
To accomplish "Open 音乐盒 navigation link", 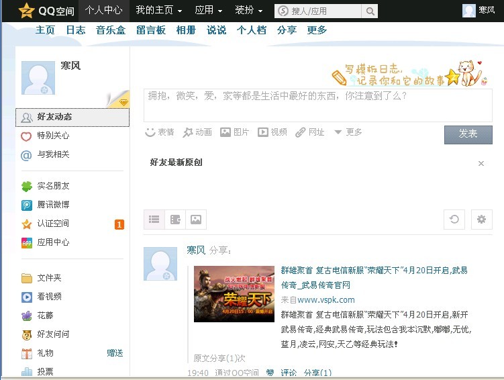I will tap(111, 30).
